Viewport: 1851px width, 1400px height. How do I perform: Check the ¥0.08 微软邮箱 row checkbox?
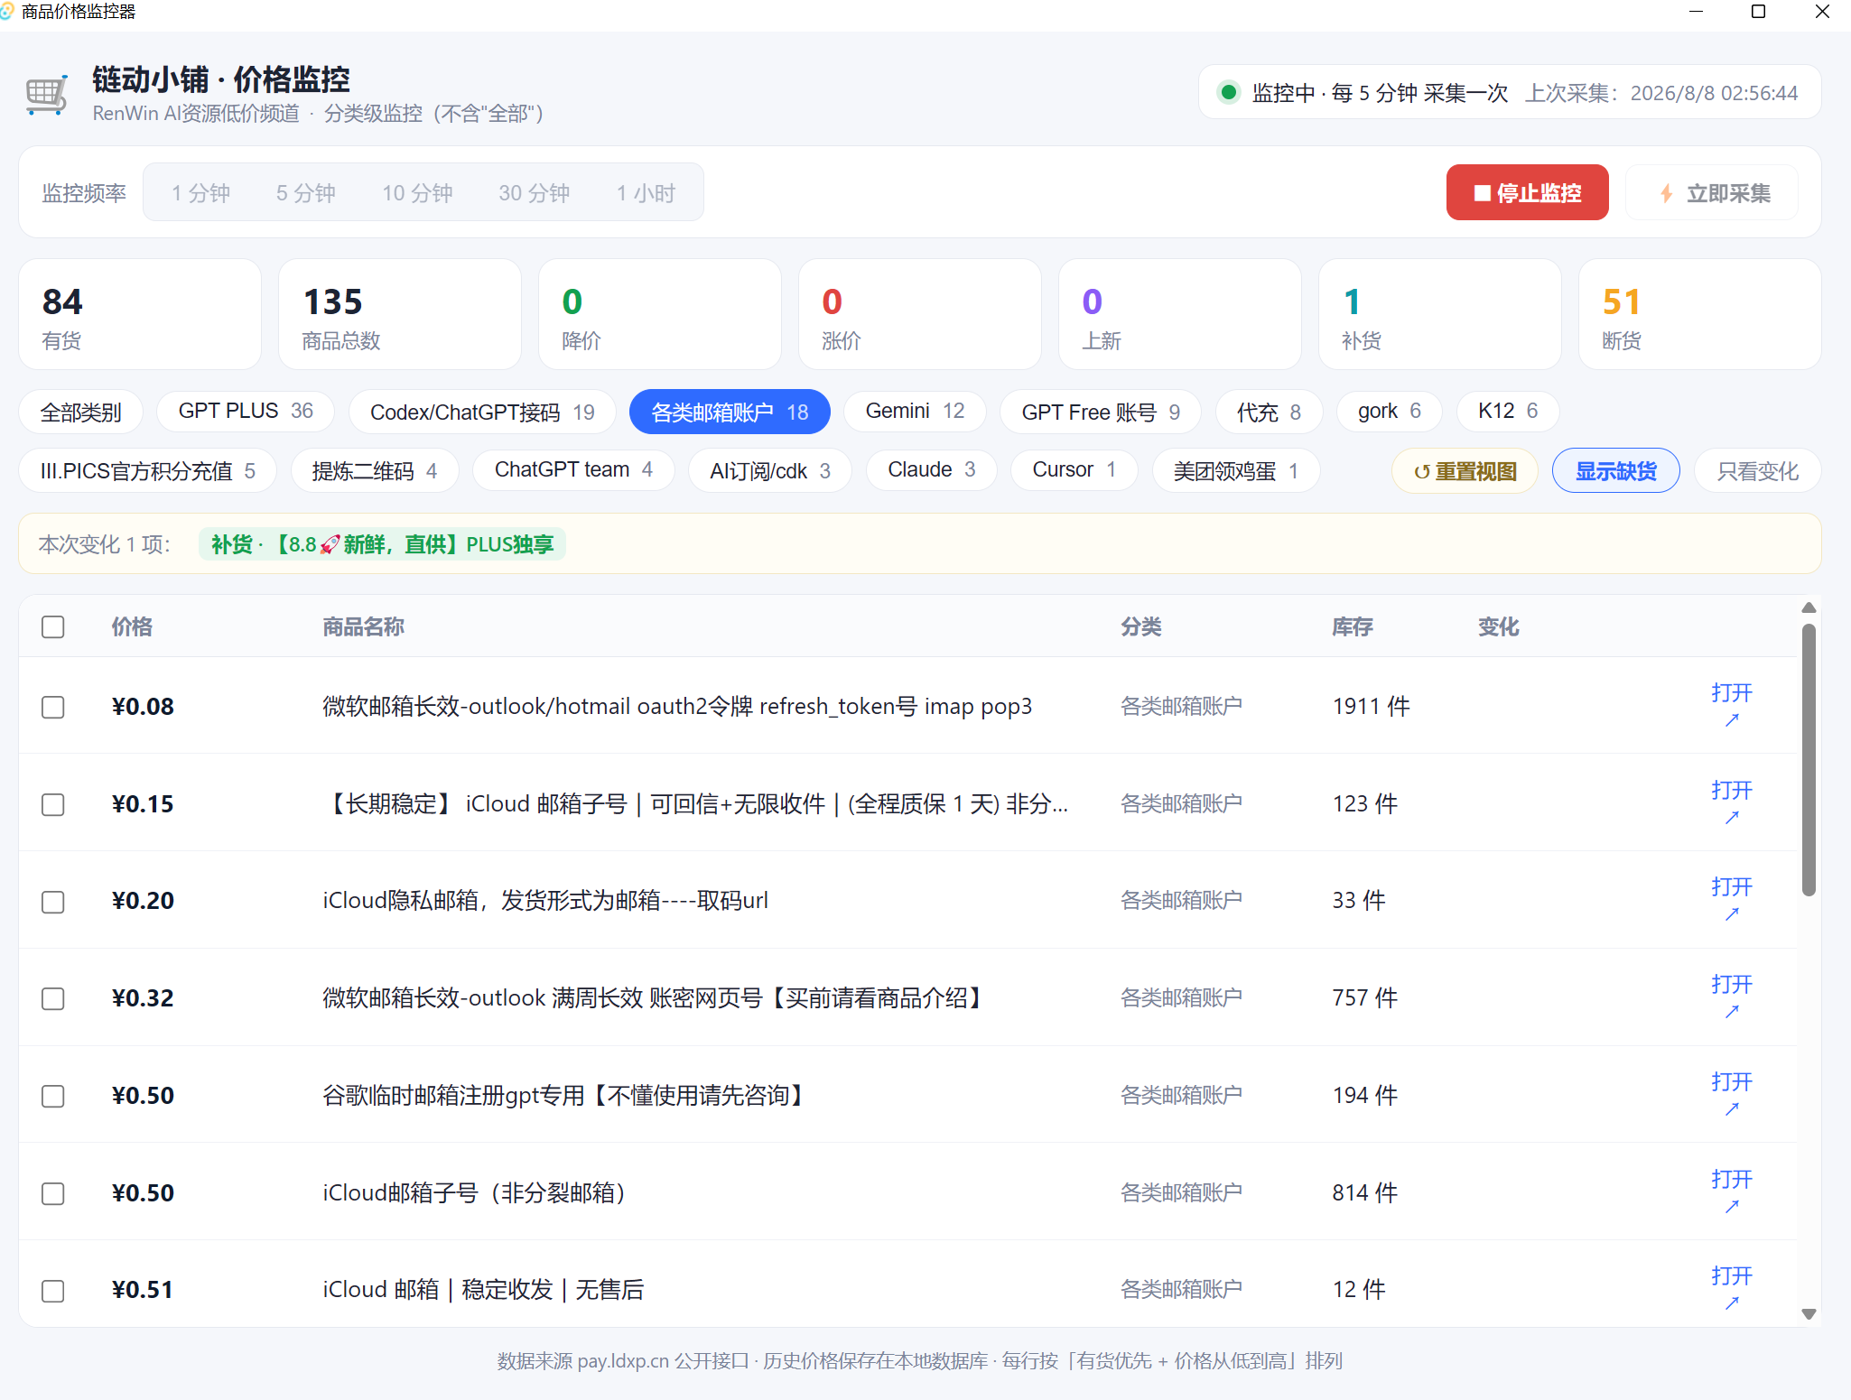pyautogui.click(x=53, y=707)
